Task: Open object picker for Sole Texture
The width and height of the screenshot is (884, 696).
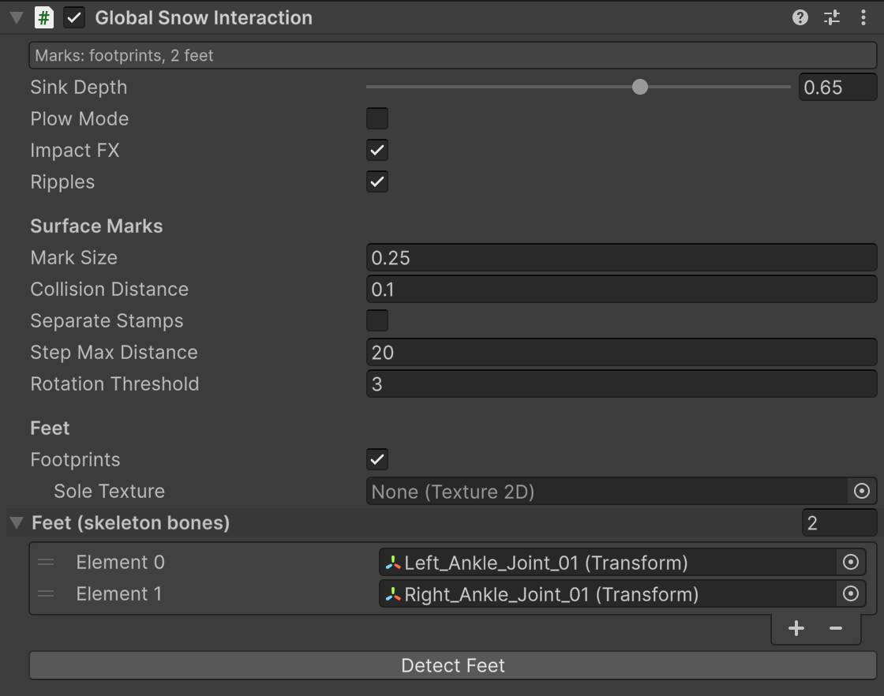Action: coord(861,491)
